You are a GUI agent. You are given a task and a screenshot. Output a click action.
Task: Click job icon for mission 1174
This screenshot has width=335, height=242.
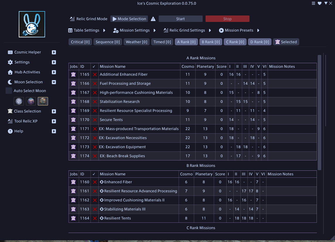point(73,156)
